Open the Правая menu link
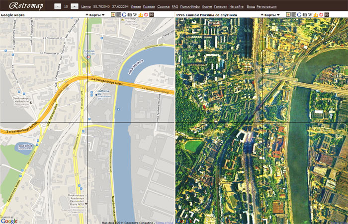 coord(149,6)
